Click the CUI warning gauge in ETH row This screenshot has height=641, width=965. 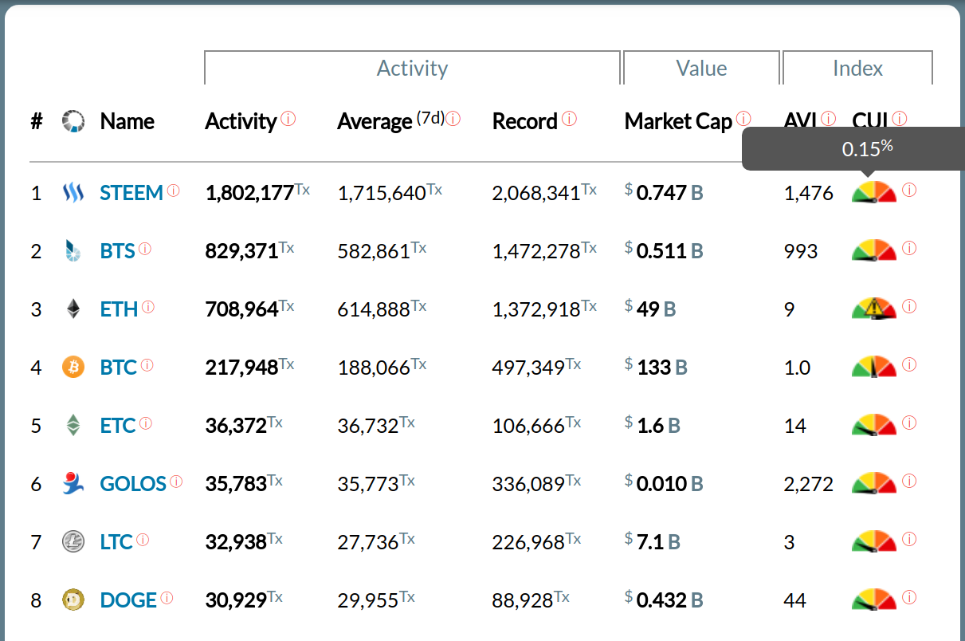tap(874, 309)
